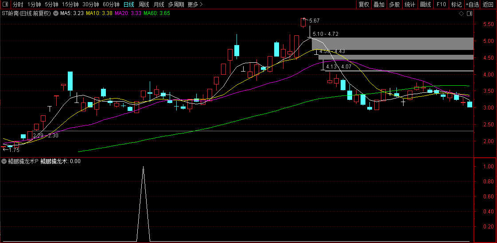497x243 pixels.
Task: Click the indicator signal spike peak
Action: (x=143, y=167)
